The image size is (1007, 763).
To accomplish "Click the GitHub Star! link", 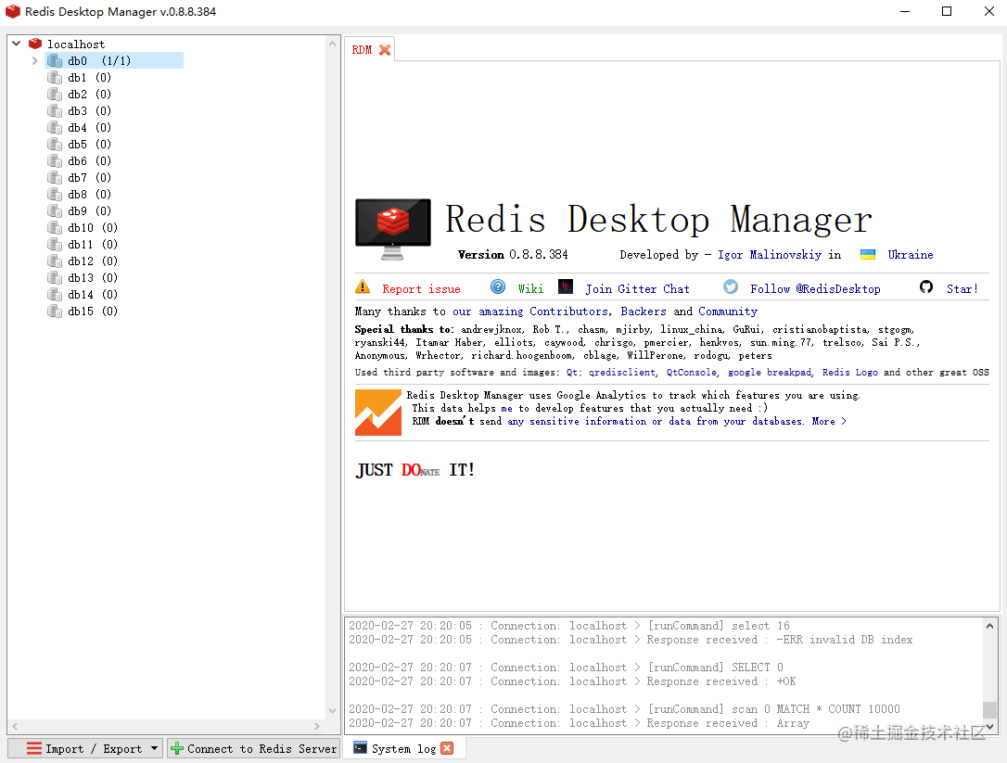I will pyautogui.click(x=962, y=289).
